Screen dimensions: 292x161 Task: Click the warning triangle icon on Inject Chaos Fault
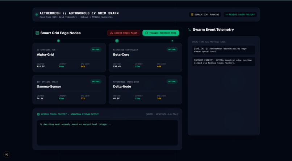pyautogui.click(x=111, y=33)
